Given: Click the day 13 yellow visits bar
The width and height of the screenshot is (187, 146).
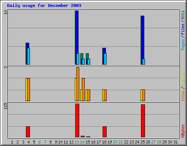Looking at the screenshot, I should tap(76, 89).
